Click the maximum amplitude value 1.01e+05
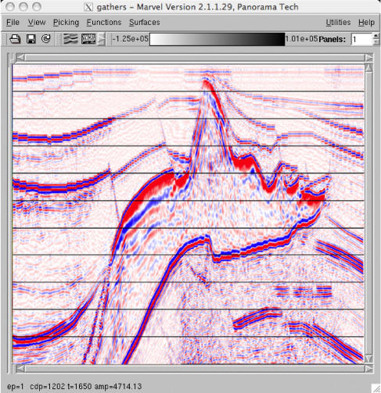 (301, 39)
